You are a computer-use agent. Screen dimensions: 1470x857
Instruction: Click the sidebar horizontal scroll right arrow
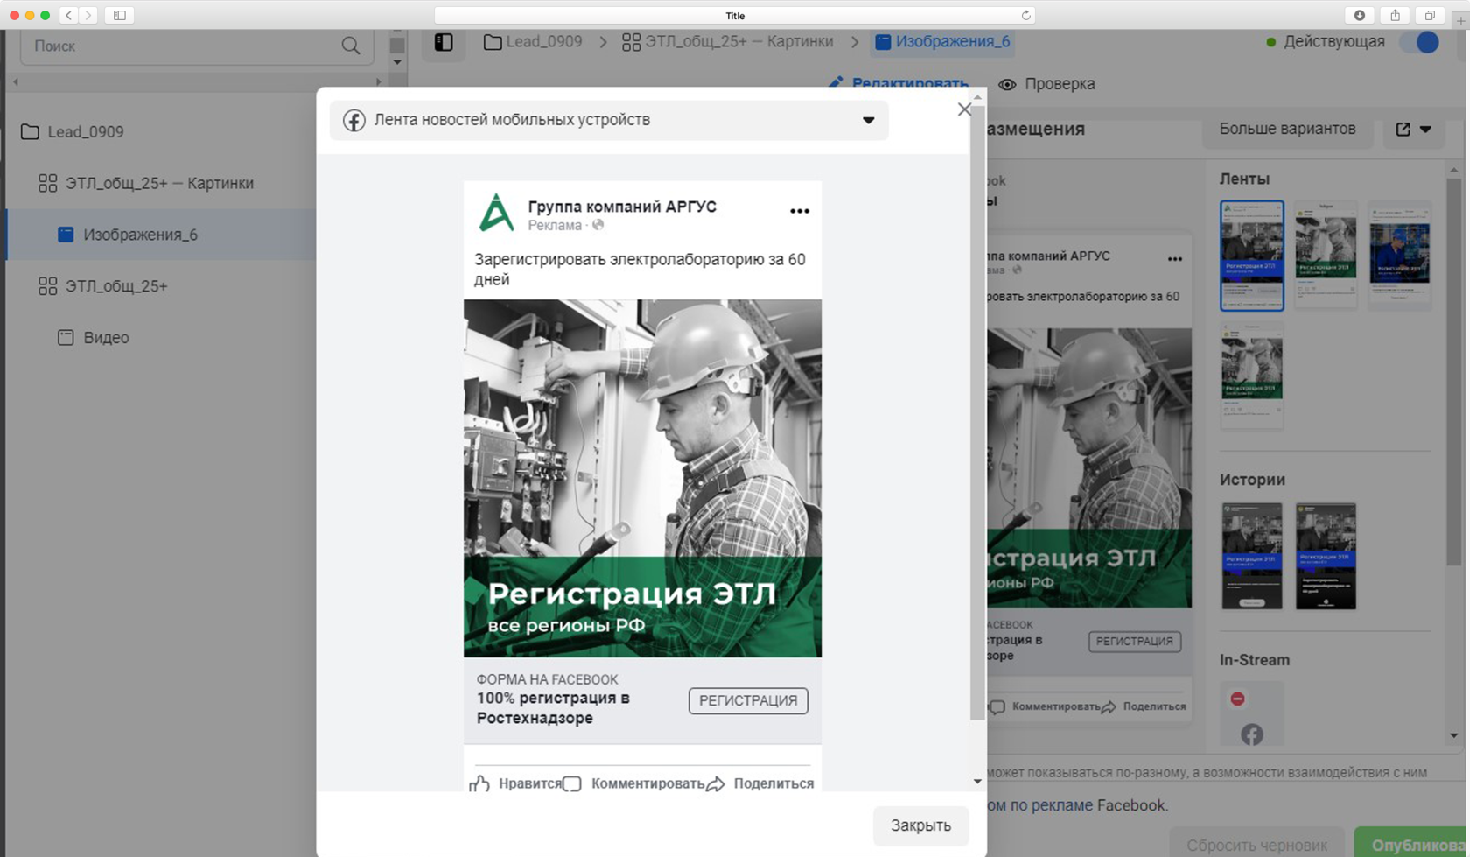(378, 81)
